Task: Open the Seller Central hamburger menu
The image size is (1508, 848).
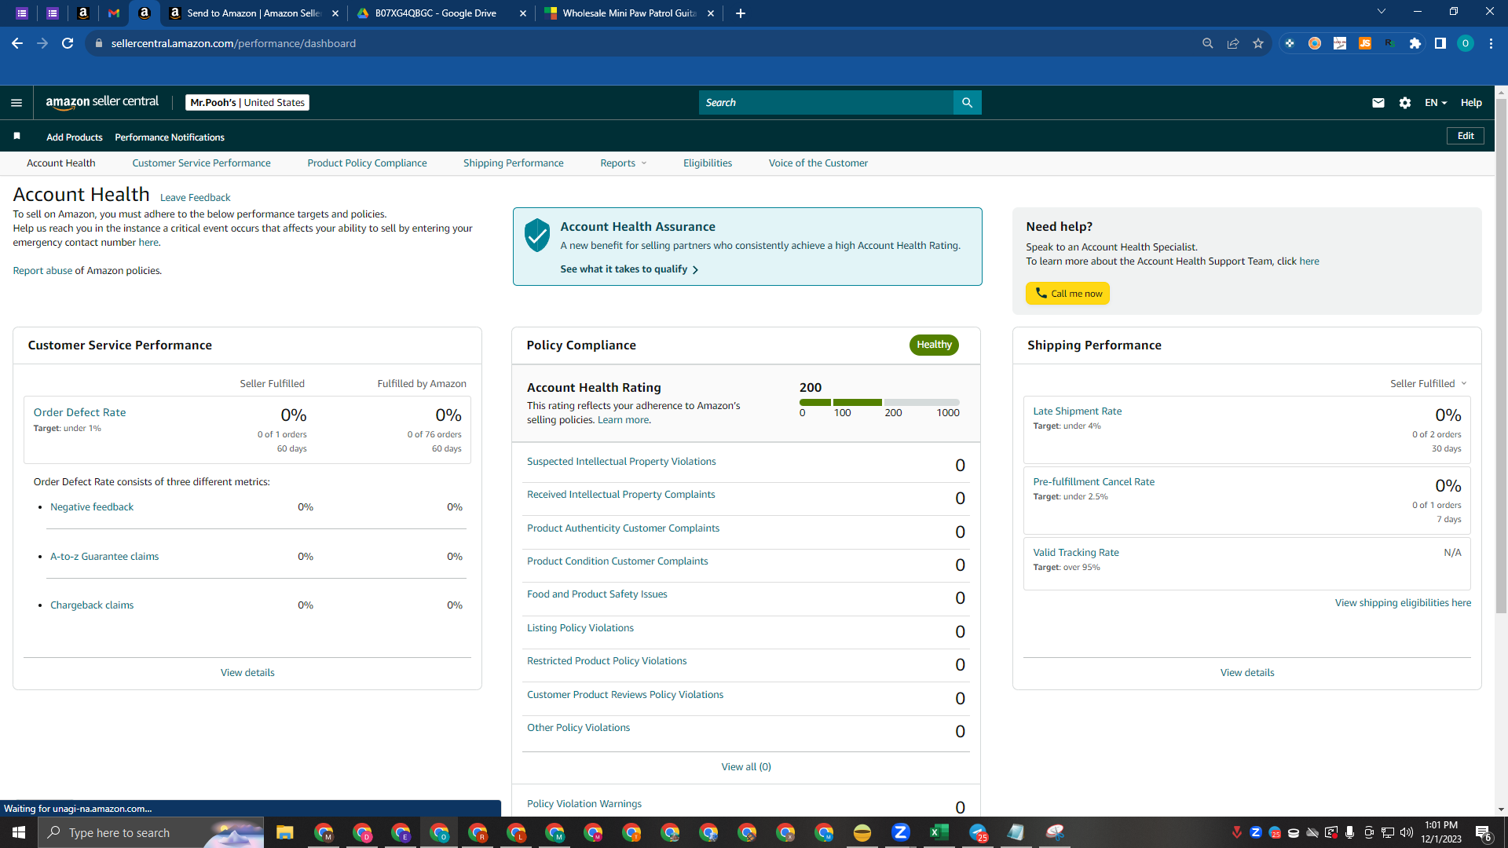Action: (x=16, y=103)
